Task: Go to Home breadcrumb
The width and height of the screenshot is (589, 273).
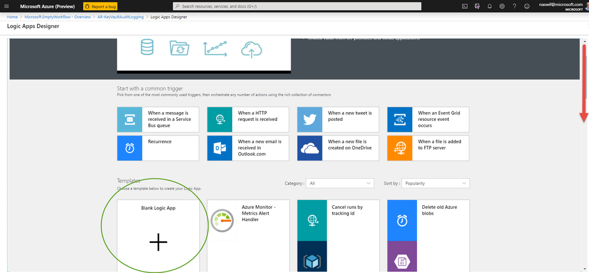Action: click(x=12, y=17)
